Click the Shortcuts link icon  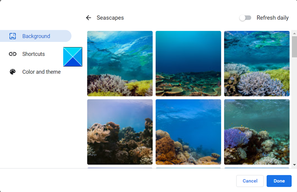click(x=12, y=54)
